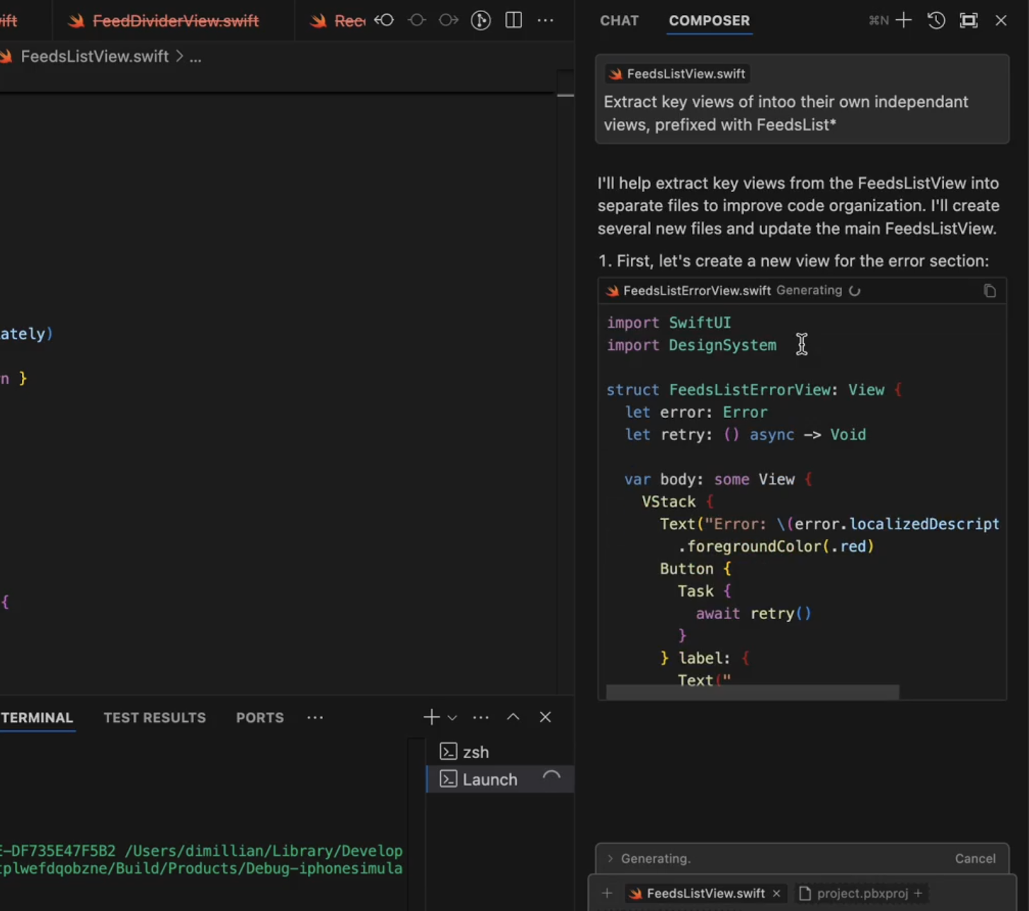Expand the Generating status row
The image size is (1029, 911).
click(x=609, y=858)
